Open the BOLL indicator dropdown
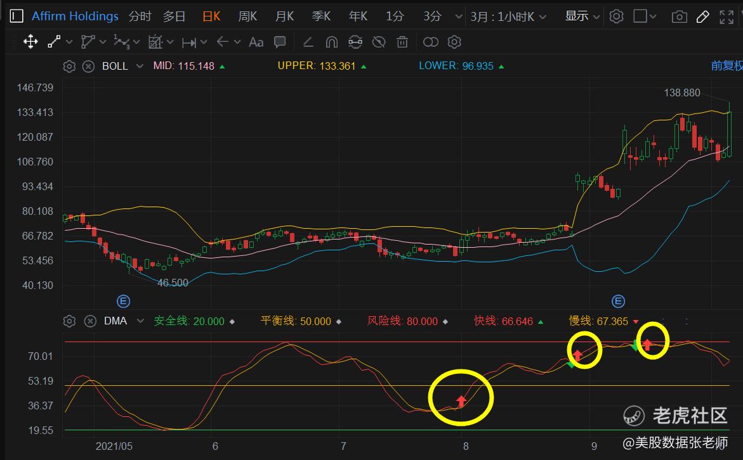Viewport: 743px width, 460px height. [140, 67]
